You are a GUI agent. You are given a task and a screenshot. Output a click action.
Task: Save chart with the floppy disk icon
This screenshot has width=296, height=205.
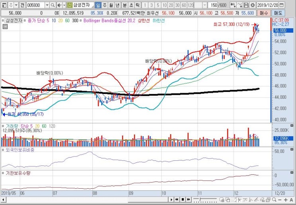pos(246,5)
